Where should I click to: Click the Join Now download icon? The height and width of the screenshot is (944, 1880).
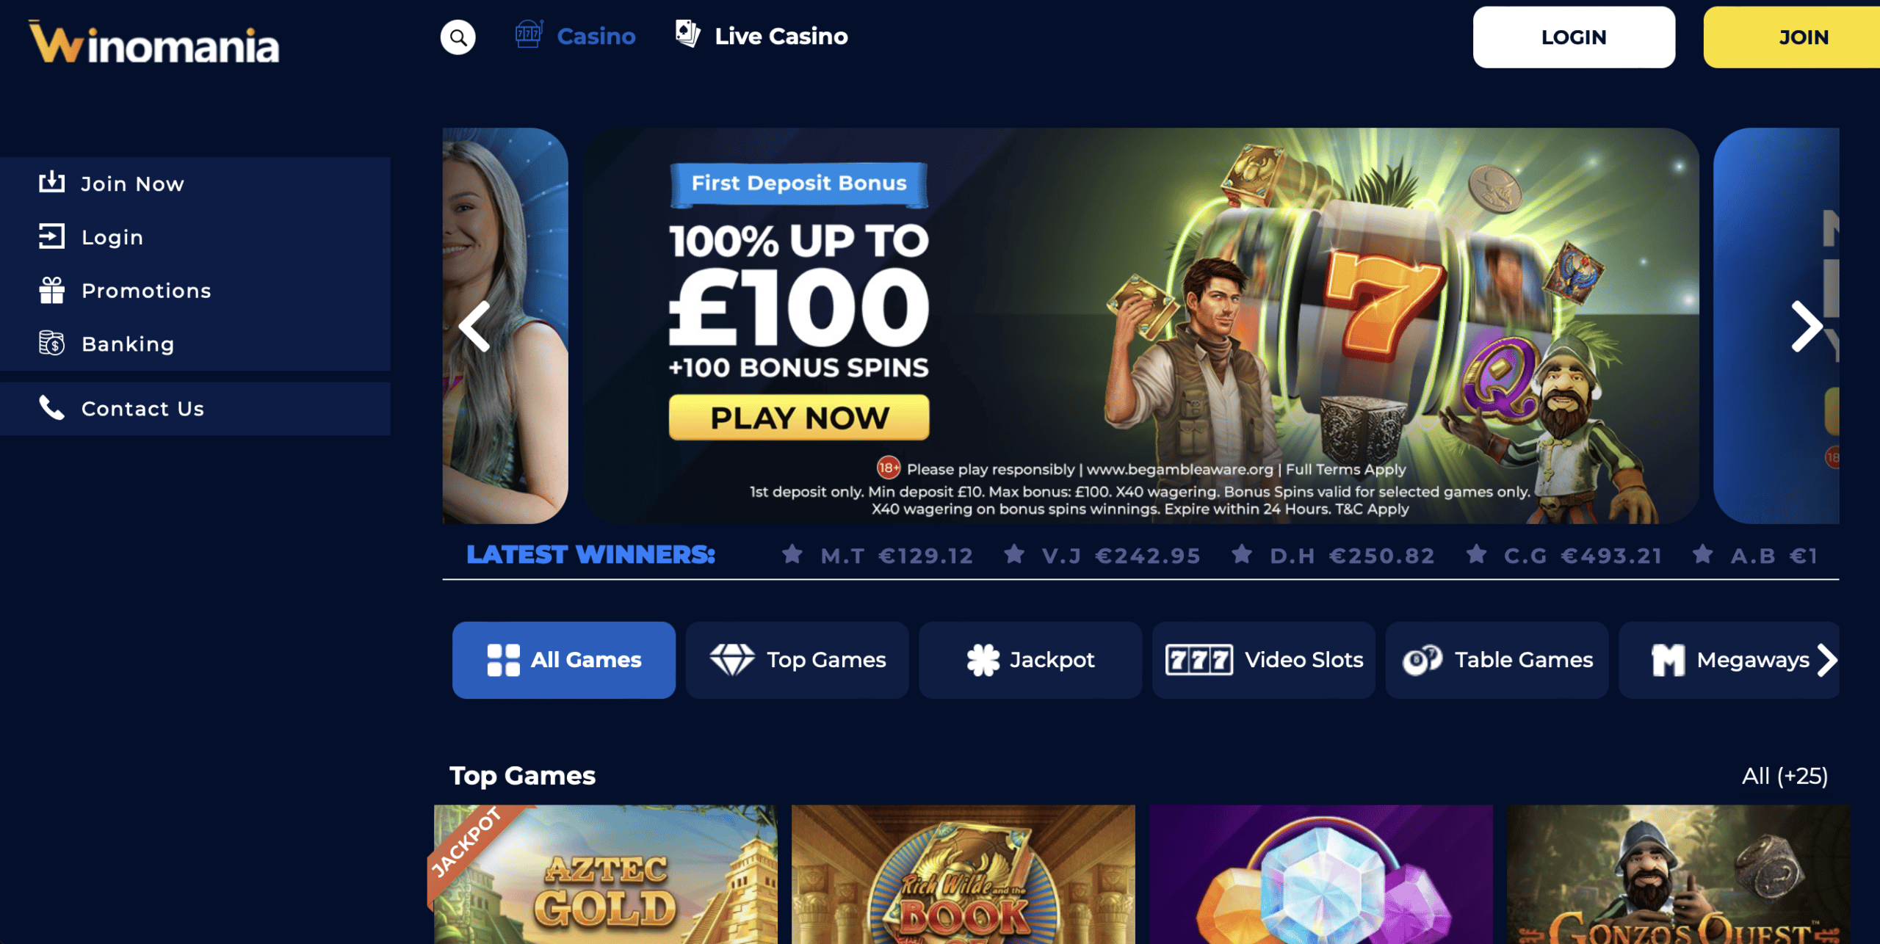pos(51,182)
